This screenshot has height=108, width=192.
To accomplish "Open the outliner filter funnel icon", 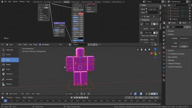I will click(191, 5).
